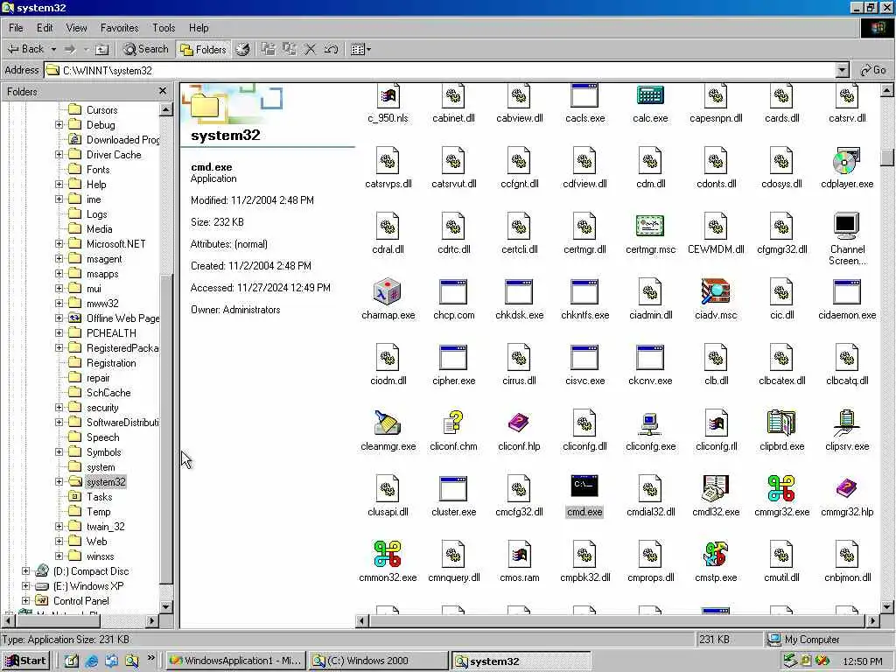
Task: Switch to (C:) Windows 2000 taskbar button
Action: (378, 661)
